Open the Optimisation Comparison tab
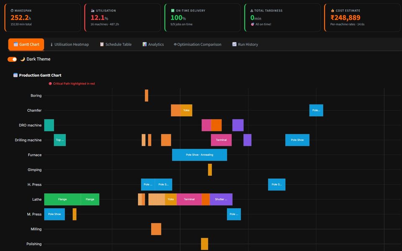The height and width of the screenshot is (251, 402). (197, 44)
